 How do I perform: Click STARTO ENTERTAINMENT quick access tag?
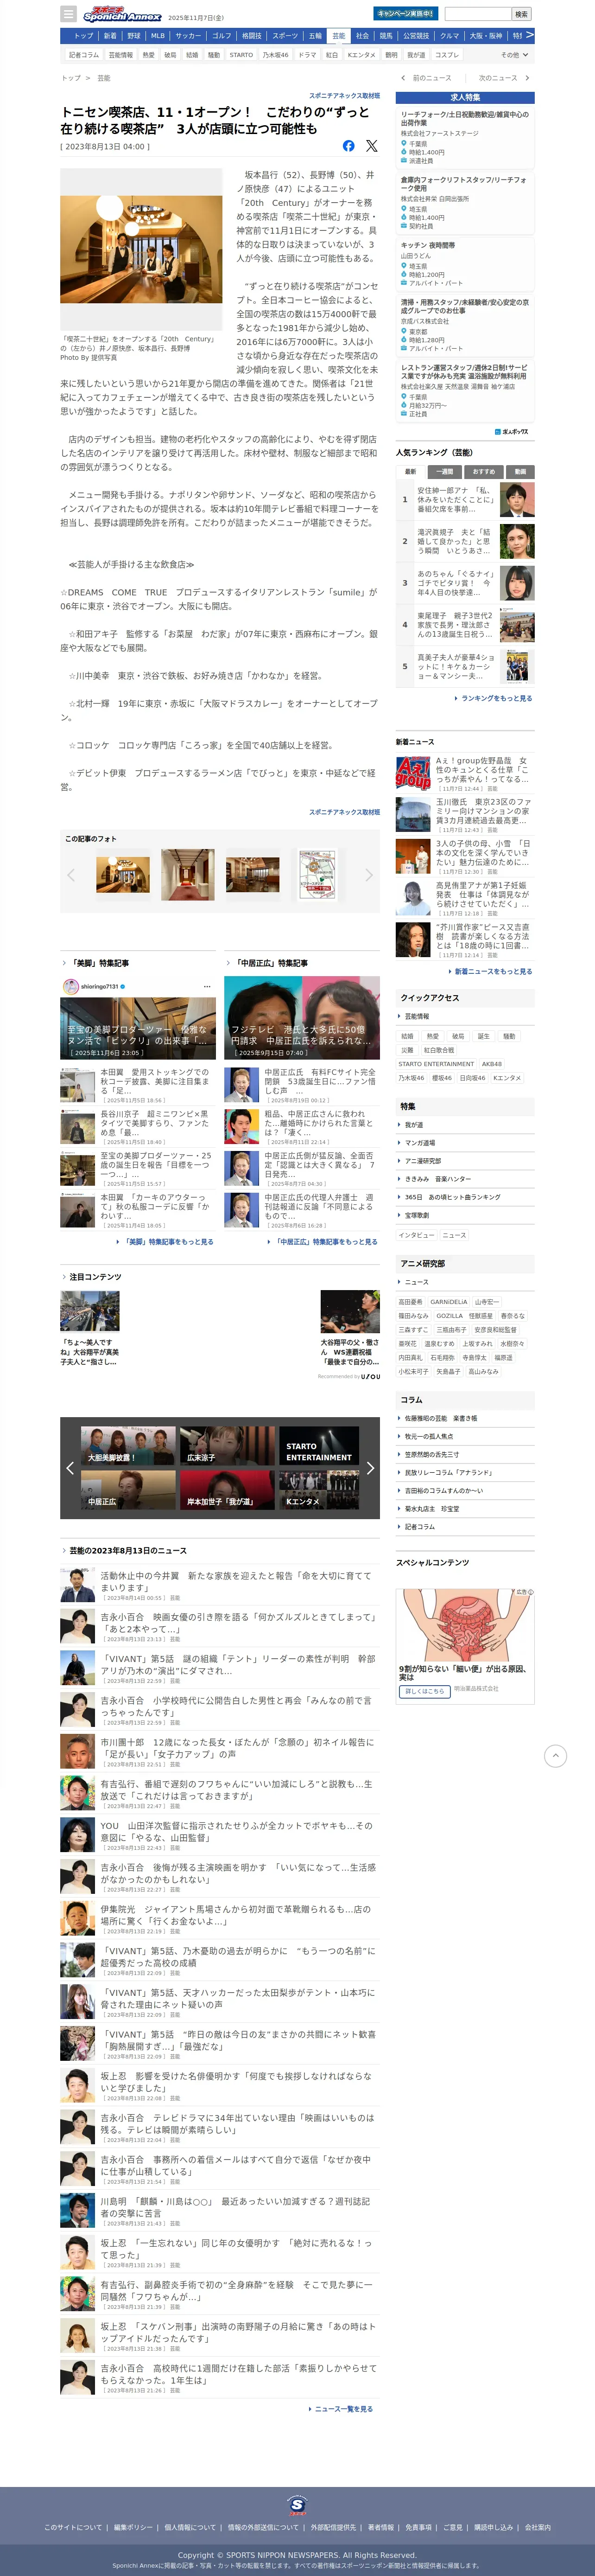point(436,1064)
